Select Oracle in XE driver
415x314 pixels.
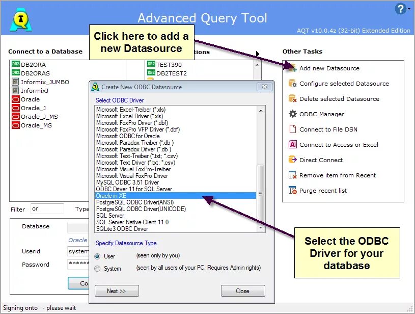(x=176, y=196)
